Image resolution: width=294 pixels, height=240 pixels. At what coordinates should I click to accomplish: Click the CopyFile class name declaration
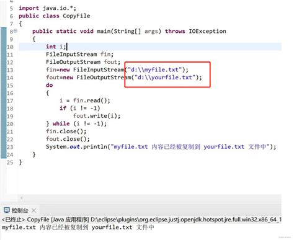(76, 16)
